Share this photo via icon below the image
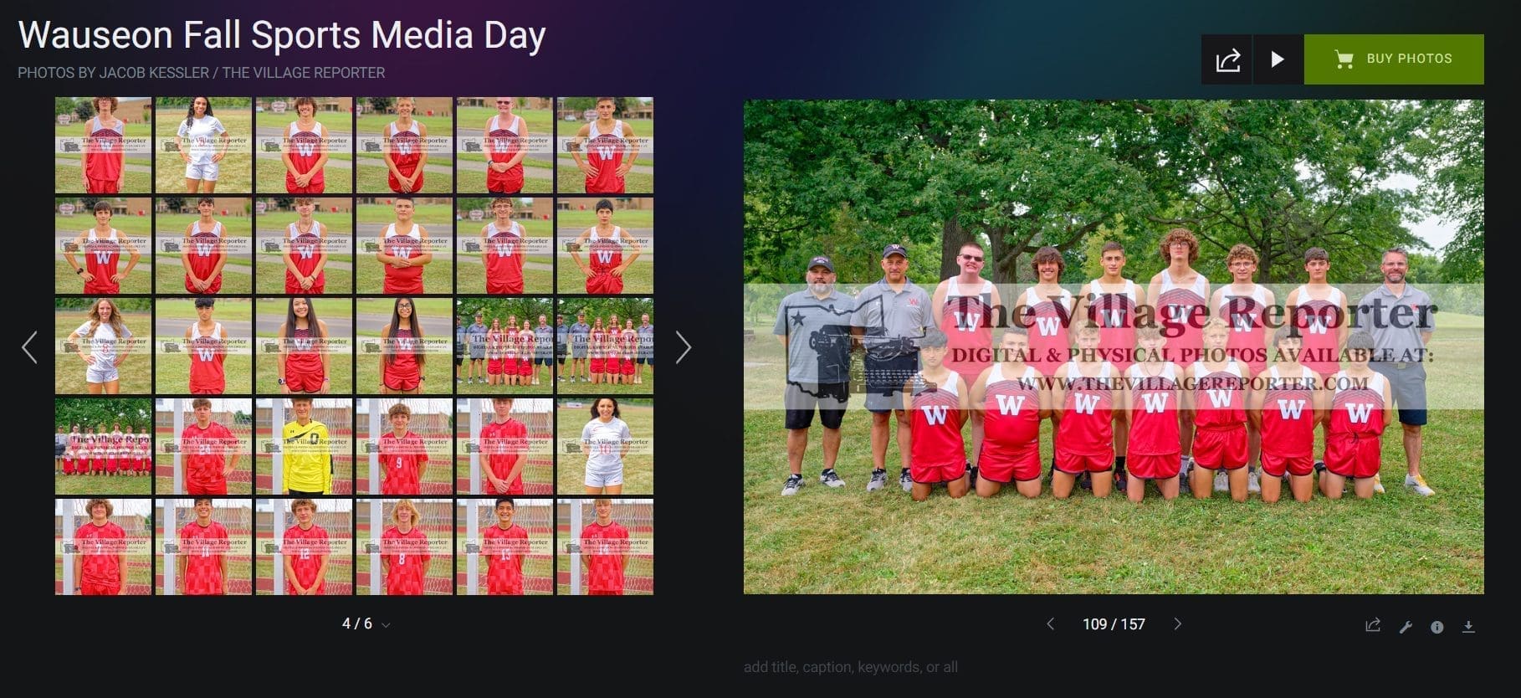This screenshot has width=1521, height=698. pyautogui.click(x=1372, y=626)
